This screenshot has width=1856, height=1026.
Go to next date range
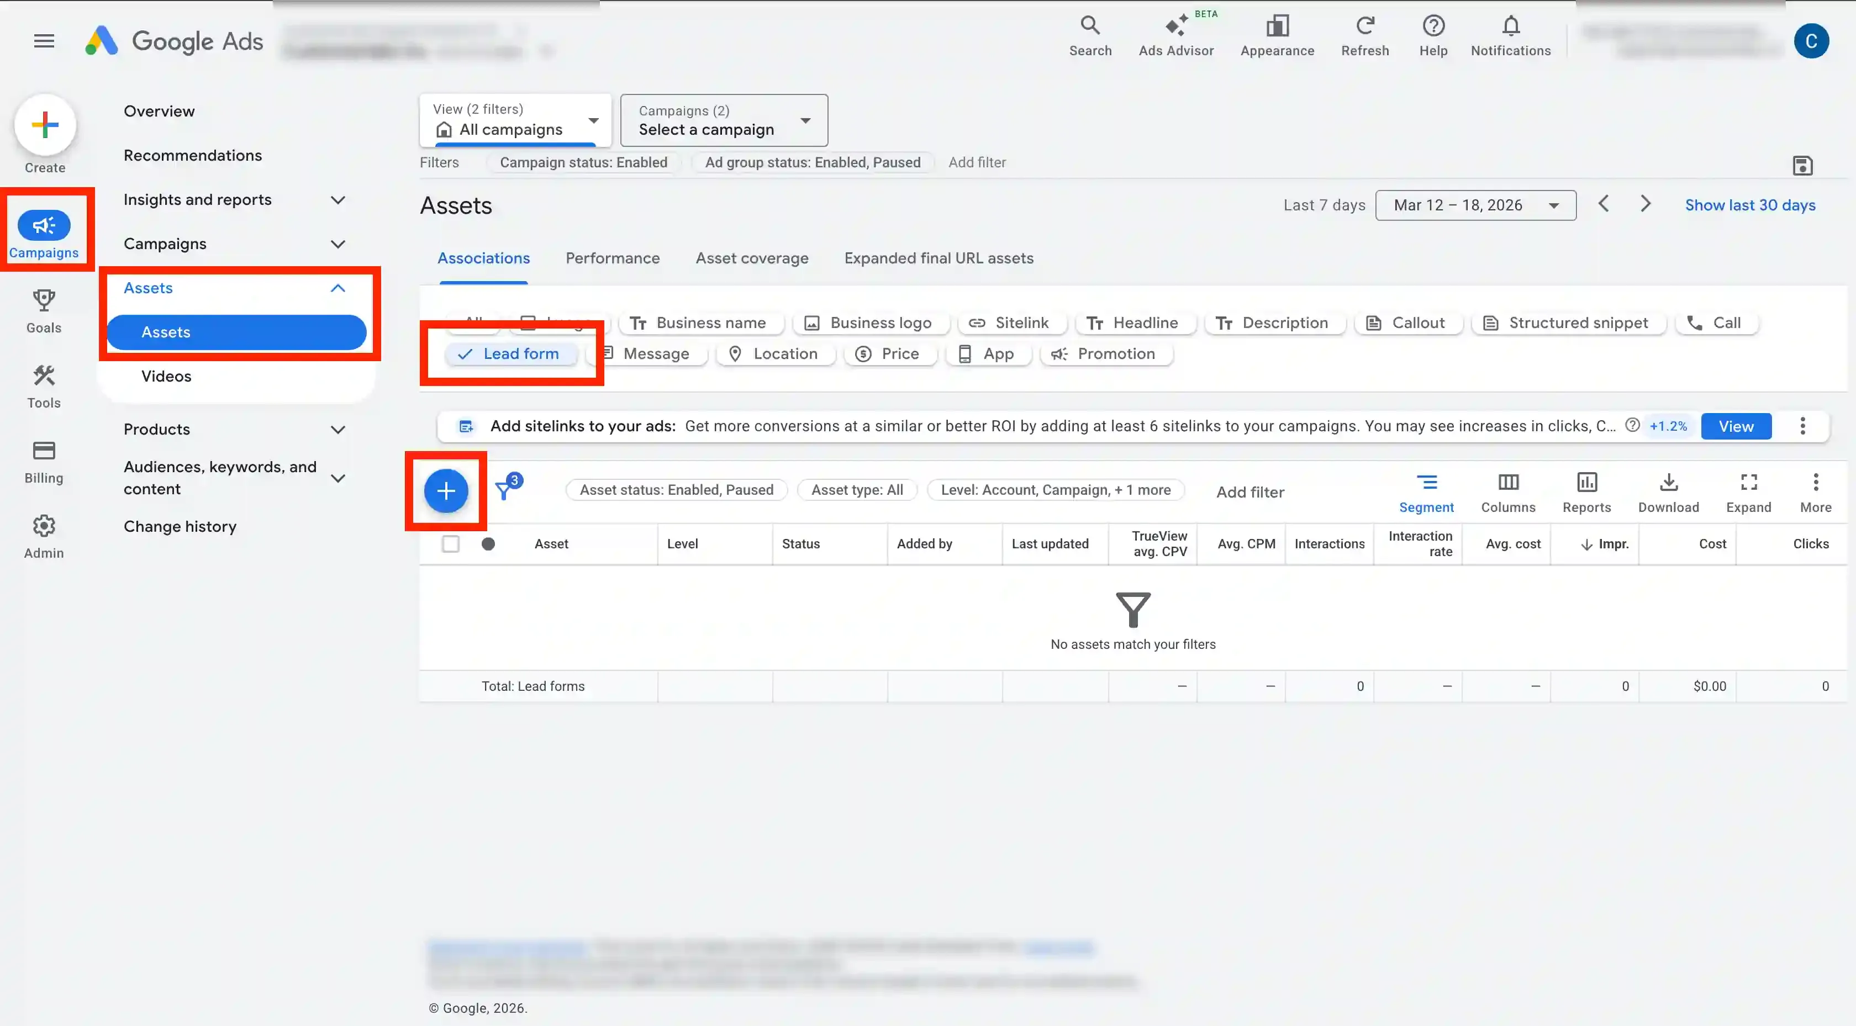1645,204
